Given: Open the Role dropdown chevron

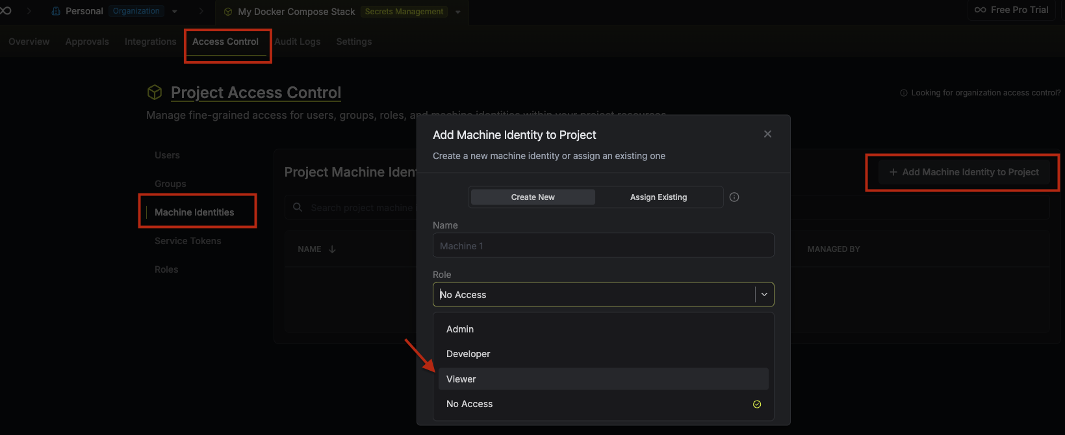Looking at the screenshot, I should pyautogui.click(x=764, y=295).
